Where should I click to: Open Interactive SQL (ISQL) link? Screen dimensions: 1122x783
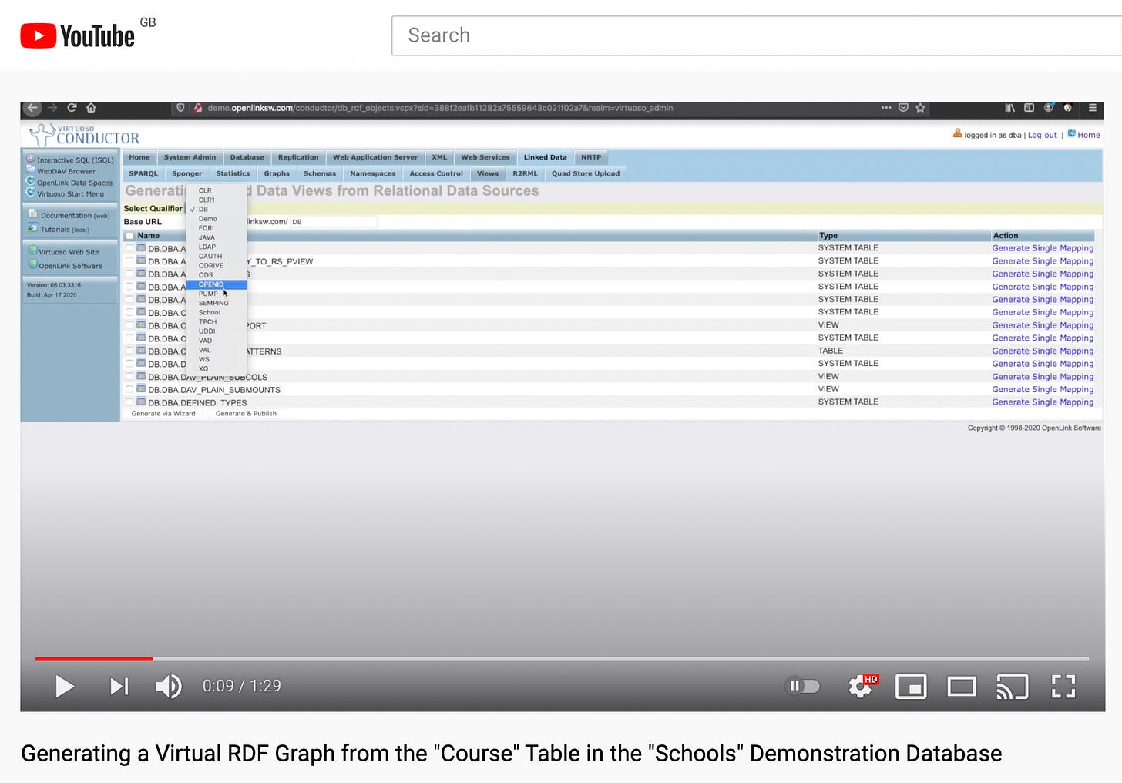pos(76,160)
